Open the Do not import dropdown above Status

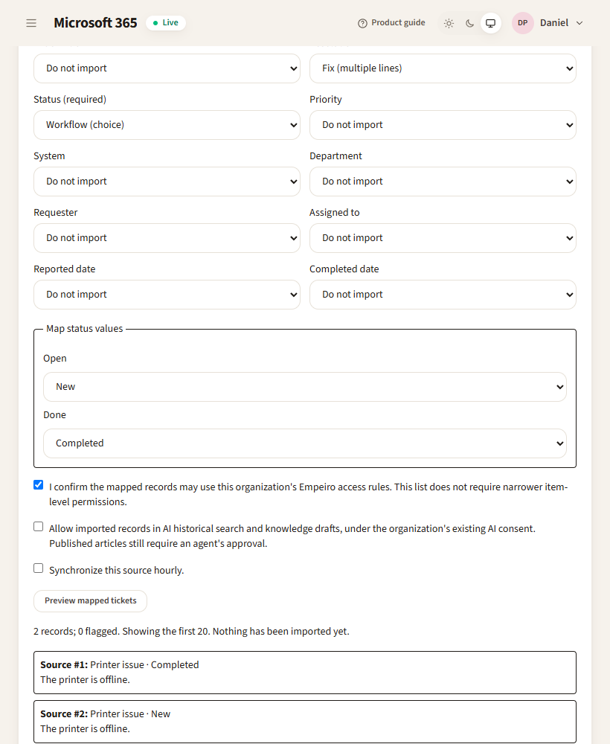click(x=167, y=68)
